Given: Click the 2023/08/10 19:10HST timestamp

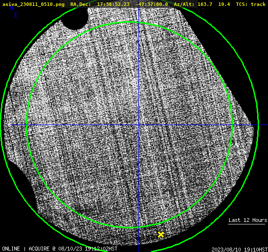Looking at the screenshot, I should [239, 250].
